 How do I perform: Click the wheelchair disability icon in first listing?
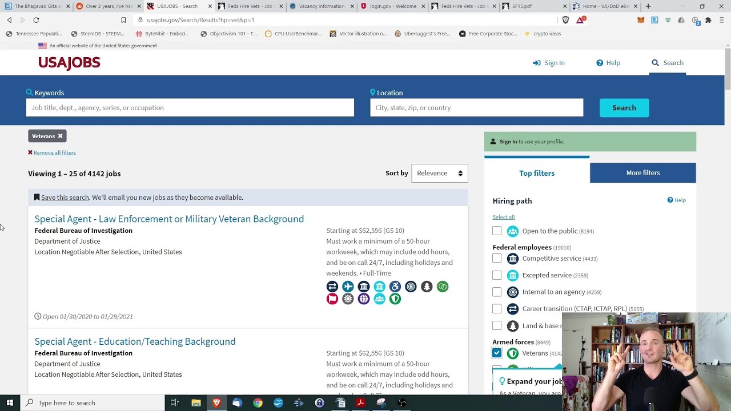(x=395, y=287)
